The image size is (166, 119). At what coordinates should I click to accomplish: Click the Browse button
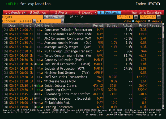54,17
